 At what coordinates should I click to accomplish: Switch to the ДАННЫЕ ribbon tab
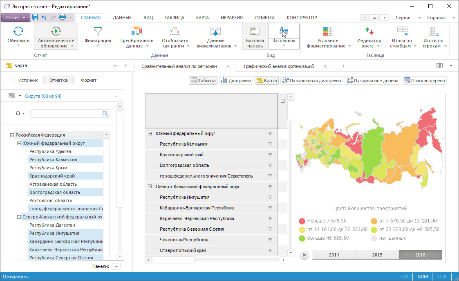122,18
